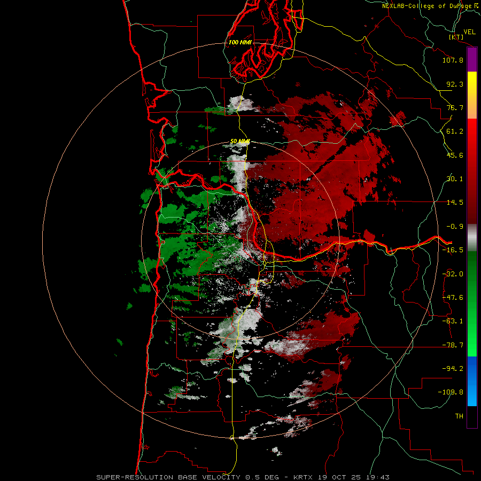Click the 30.1 velocity scale value
481x481 pixels.
pos(455,179)
